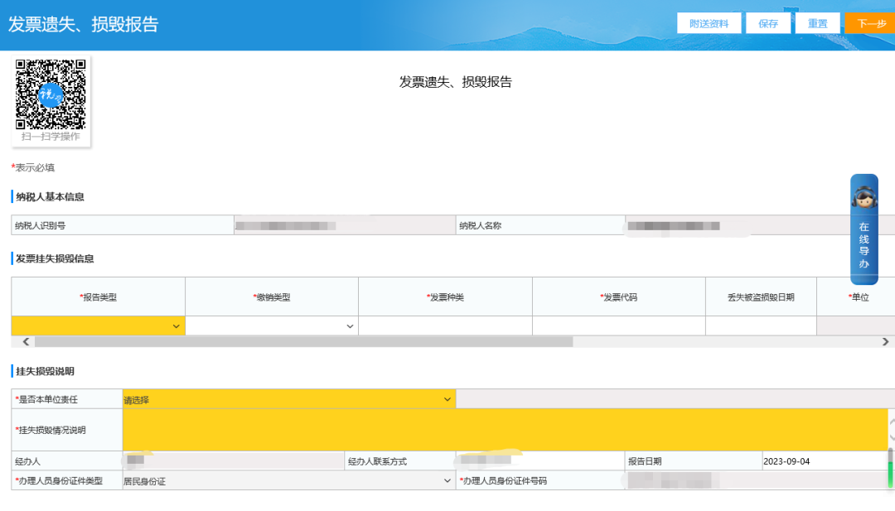The width and height of the screenshot is (895, 511).
Task: Click the 报告日期 field showing 2023-09-04
Action: coord(823,460)
